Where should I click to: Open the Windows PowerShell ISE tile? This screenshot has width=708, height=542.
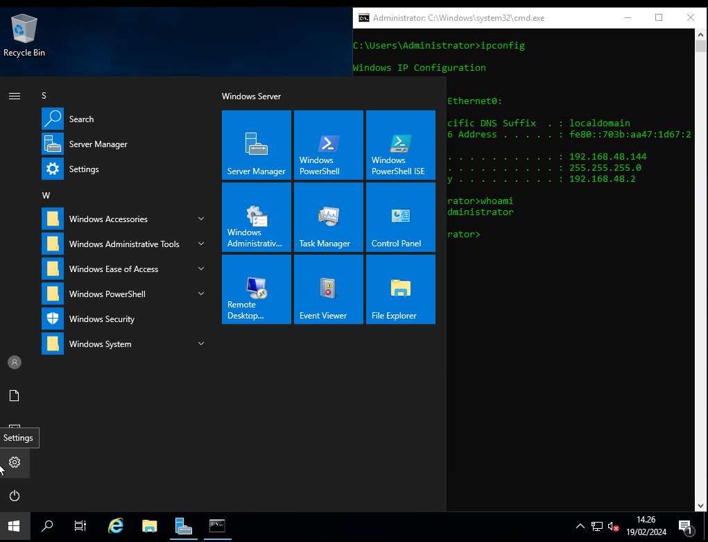click(x=401, y=144)
